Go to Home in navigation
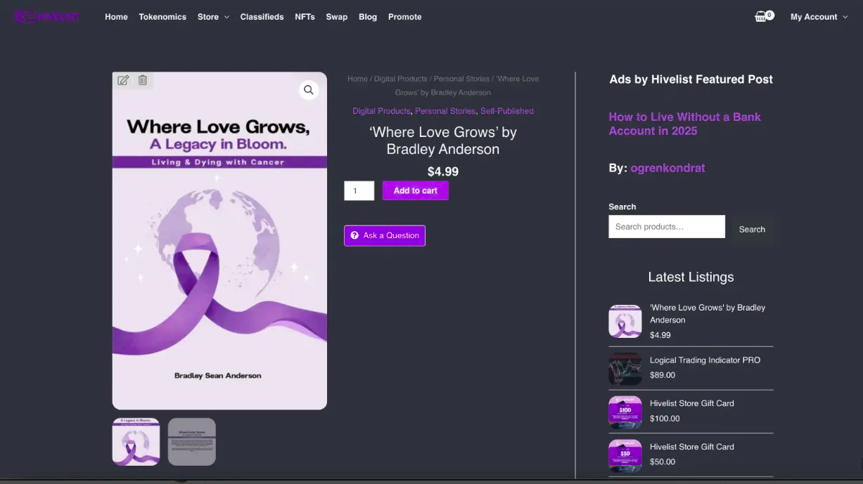Viewport: 863px width, 484px height. click(116, 17)
